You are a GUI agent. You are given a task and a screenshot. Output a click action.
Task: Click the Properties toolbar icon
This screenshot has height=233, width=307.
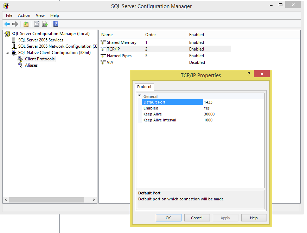(x=37, y=24)
